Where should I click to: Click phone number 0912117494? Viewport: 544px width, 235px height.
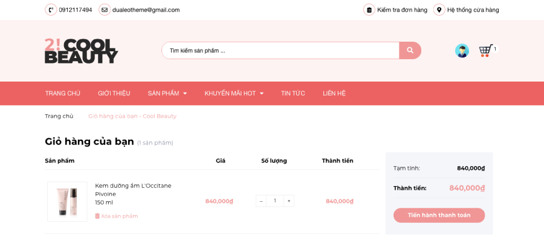[x=76, y=10]
